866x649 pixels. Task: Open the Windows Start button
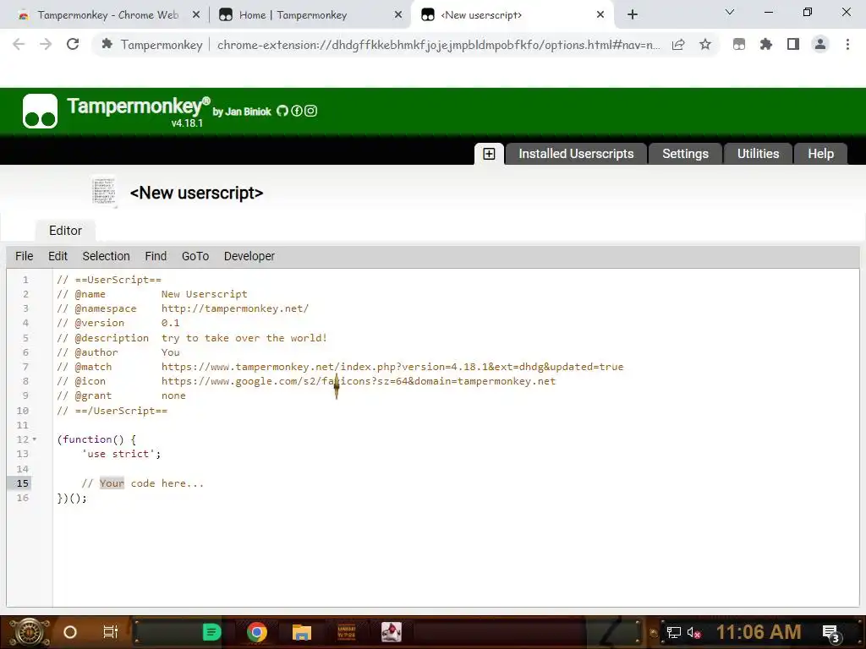tap(30, 632)
